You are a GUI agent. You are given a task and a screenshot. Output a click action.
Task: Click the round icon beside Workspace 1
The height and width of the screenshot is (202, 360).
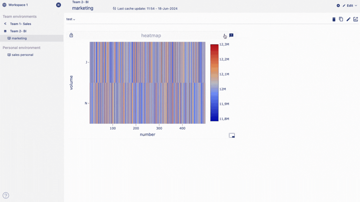coord(58,5)
